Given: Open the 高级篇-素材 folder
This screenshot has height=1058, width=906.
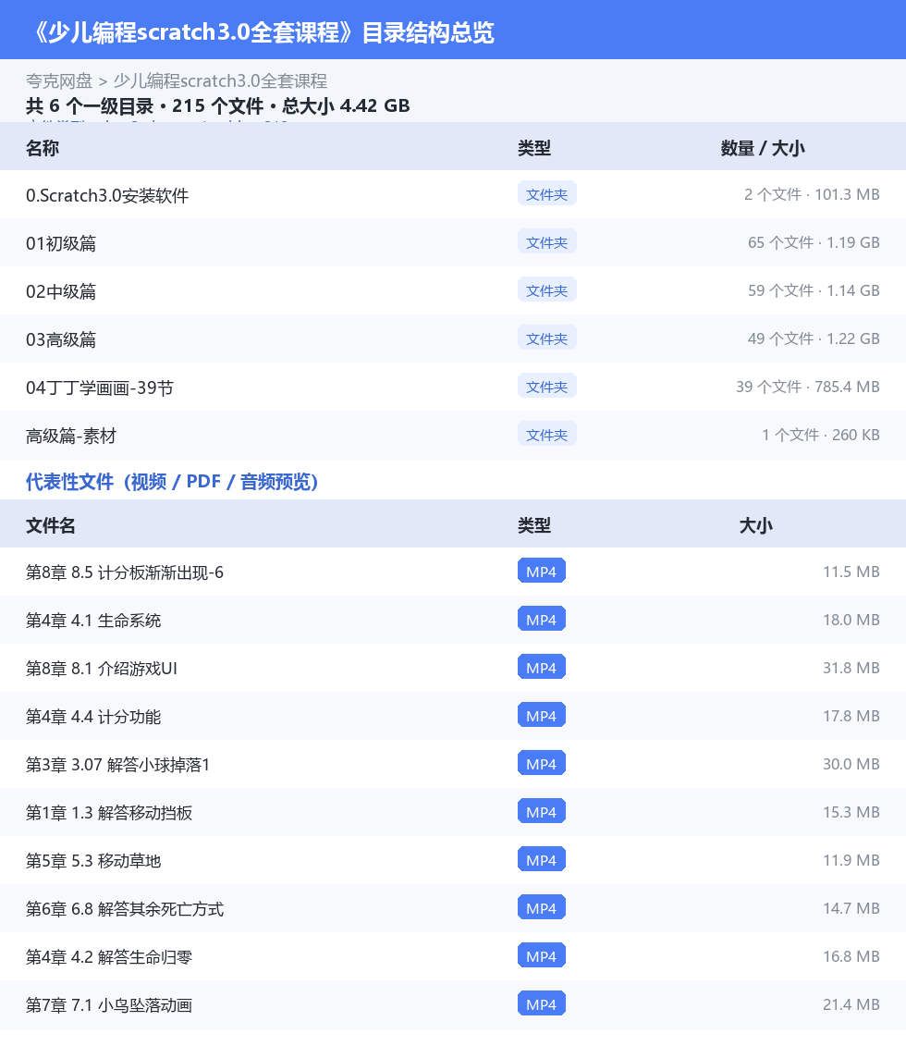Looking at the screenshot, I should pos(71,436).
